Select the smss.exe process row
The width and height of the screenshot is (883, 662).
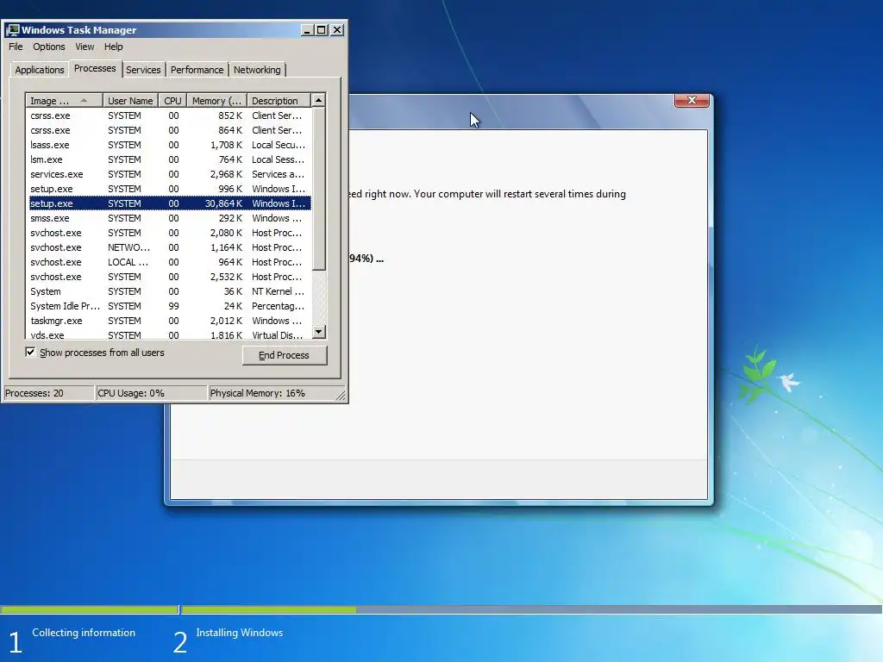[x=168, y=218]
